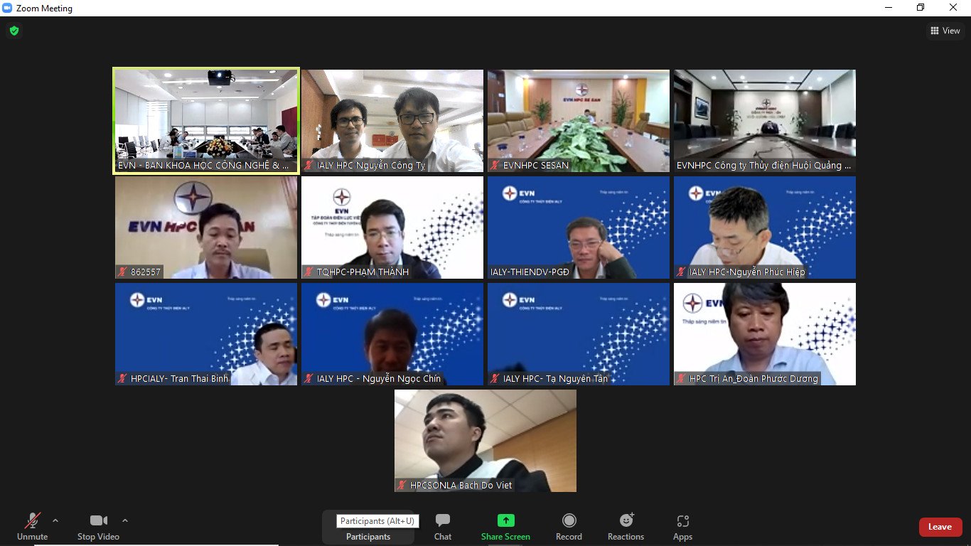971x546 pixels.
Task: Select EVNHPC SESAN video tile
Action: (x=579, y=121)
